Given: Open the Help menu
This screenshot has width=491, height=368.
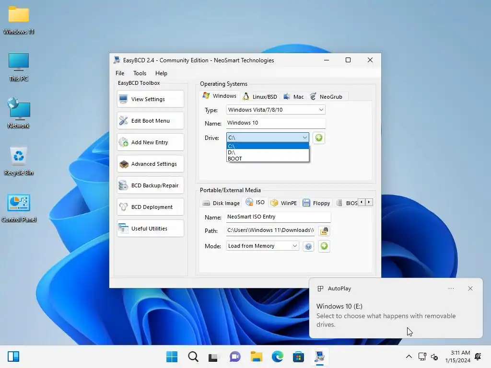Looking at the screenshot, I should pyautogui.click(x=161, y=73).
